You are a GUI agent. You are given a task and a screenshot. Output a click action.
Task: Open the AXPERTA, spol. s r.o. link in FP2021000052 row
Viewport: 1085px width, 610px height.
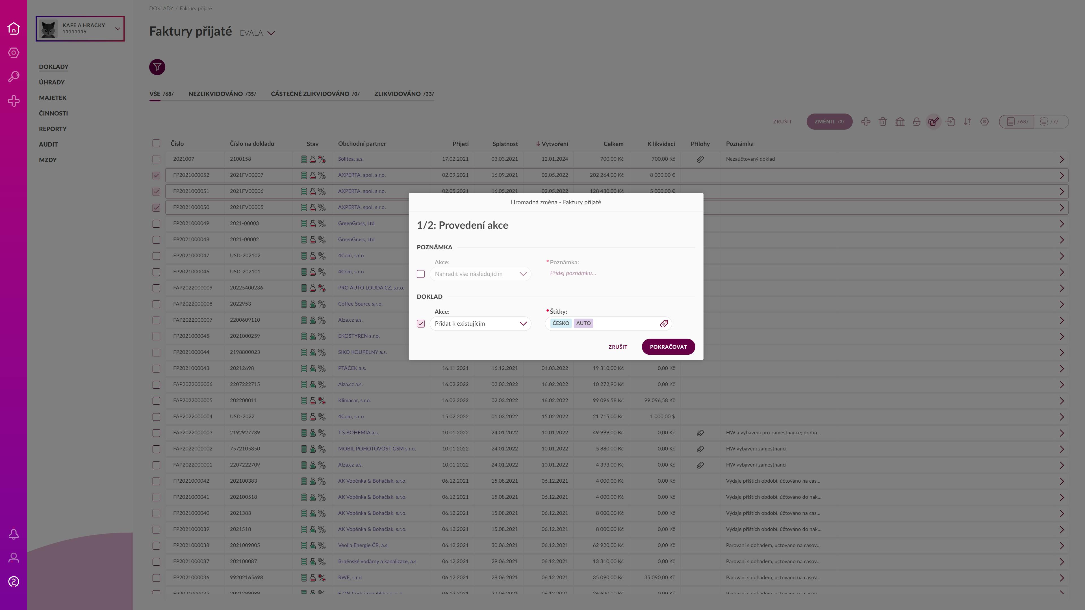tap(361, 175)
